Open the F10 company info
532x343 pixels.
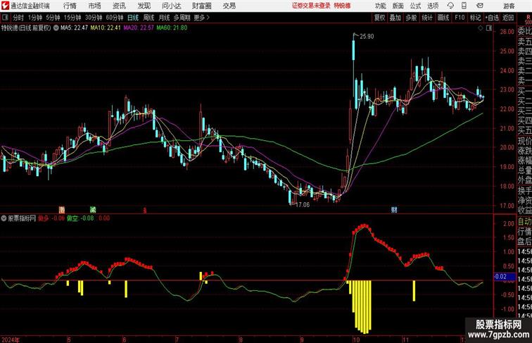[x=460, y=18]
